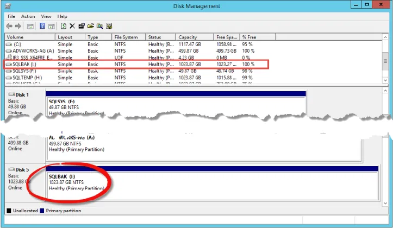Click the Disk 5 drive icon
This screenshot has width=393, height=228.
coord(11,169)
